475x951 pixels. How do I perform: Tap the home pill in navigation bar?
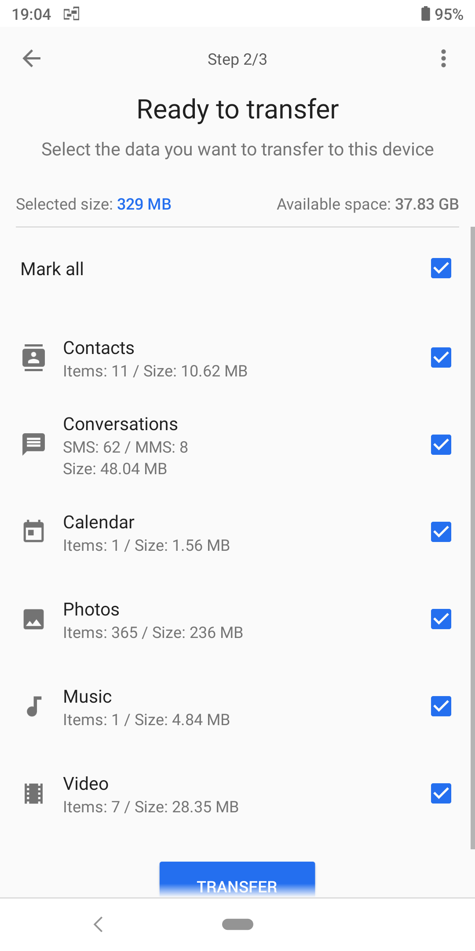(237, 924)
